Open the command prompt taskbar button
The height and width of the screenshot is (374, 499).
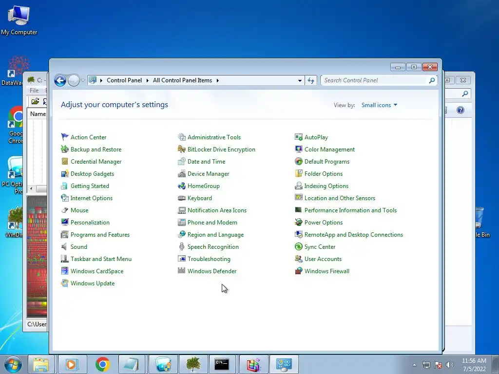(222, 364)
